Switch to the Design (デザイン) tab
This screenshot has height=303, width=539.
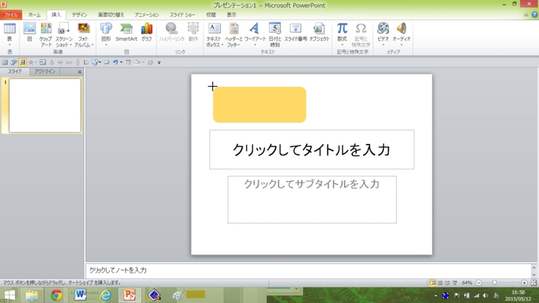80,15
